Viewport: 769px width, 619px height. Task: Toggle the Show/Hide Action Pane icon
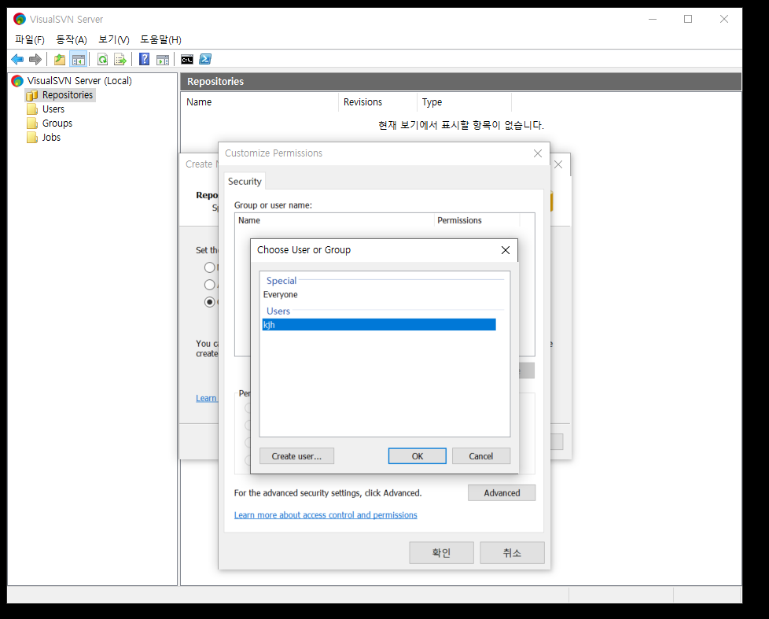pyautogui.click(x=162, y=59)
